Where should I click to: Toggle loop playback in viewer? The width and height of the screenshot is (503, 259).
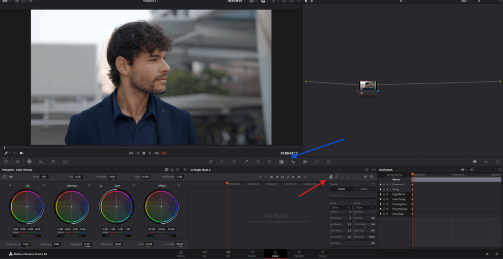click(164, 153)
